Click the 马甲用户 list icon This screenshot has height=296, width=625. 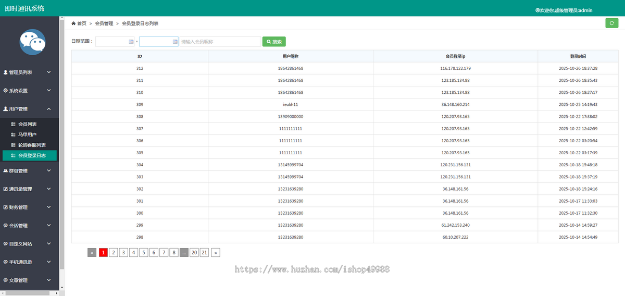pyautogui.click(x=14, y=135)
